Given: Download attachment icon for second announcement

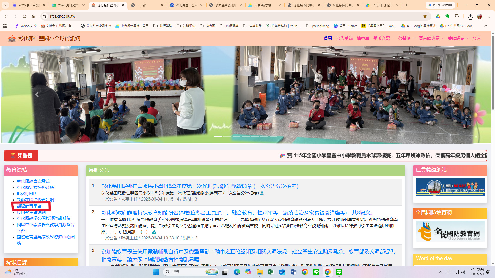Looking at the screenshot, I should [154, 232].
